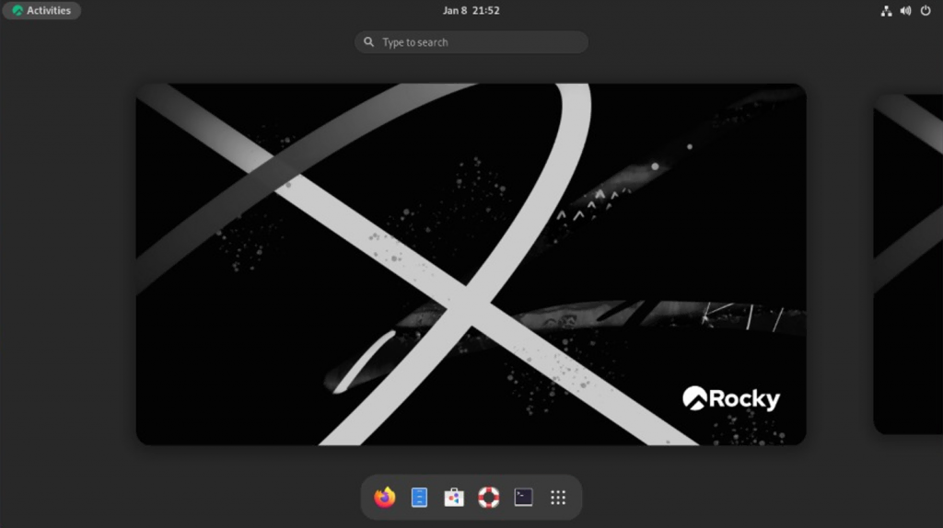This screenshot has height=528, width=943.
Task: Select the current workspace thumbnail
Action: tap(471, 264)
